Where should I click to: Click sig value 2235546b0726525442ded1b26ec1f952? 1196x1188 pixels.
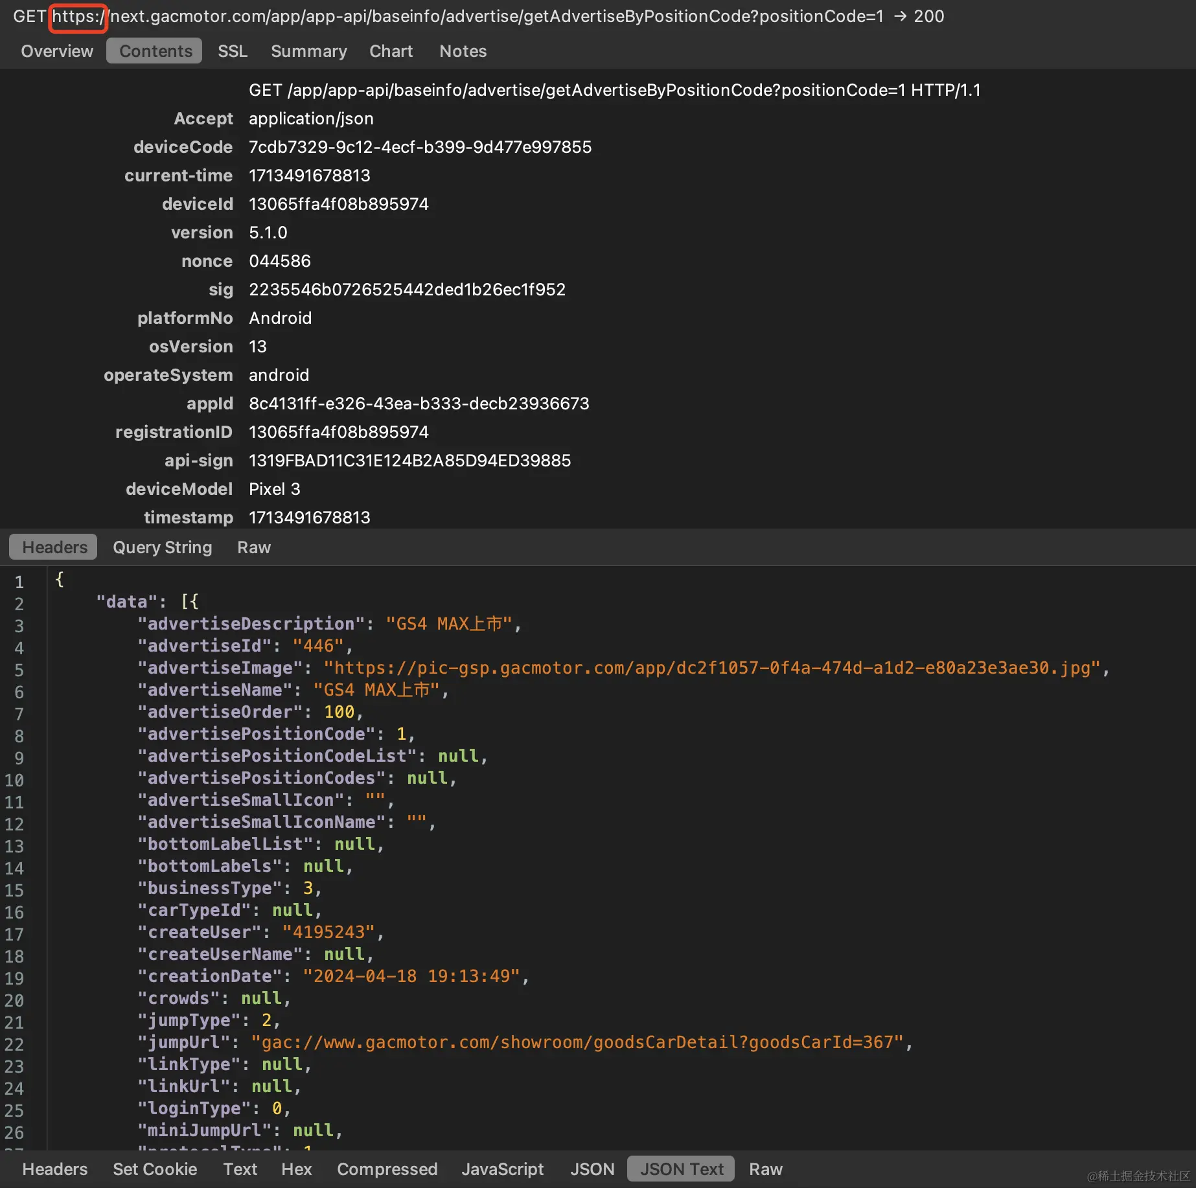pos(407,290)
